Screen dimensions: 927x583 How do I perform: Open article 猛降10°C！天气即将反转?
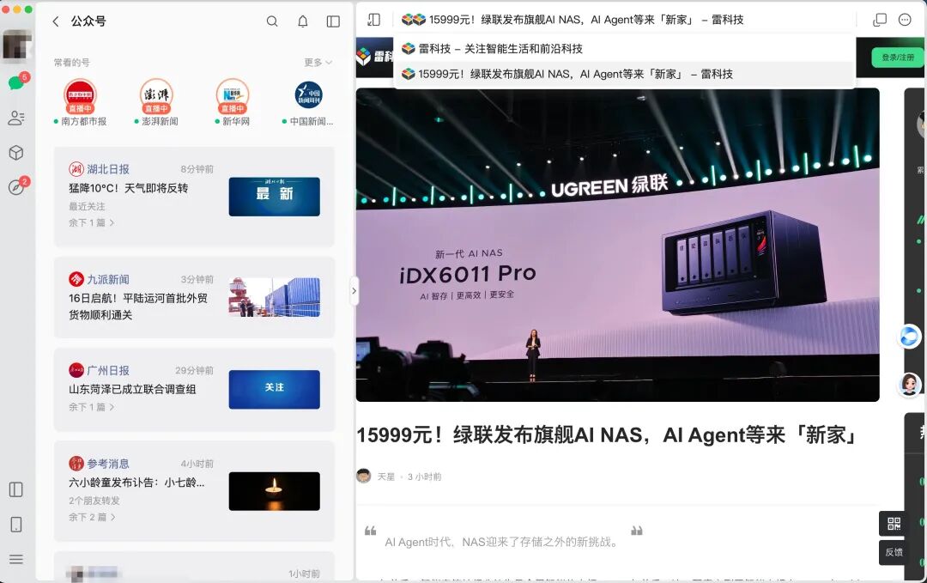[128, 188]
